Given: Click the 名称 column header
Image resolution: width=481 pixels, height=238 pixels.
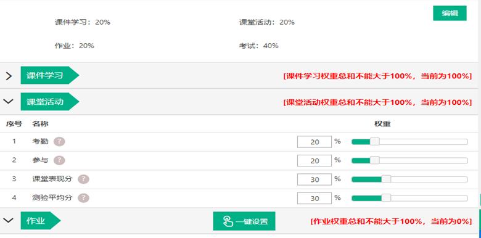Looking at the screenshot, I should 40,124.
